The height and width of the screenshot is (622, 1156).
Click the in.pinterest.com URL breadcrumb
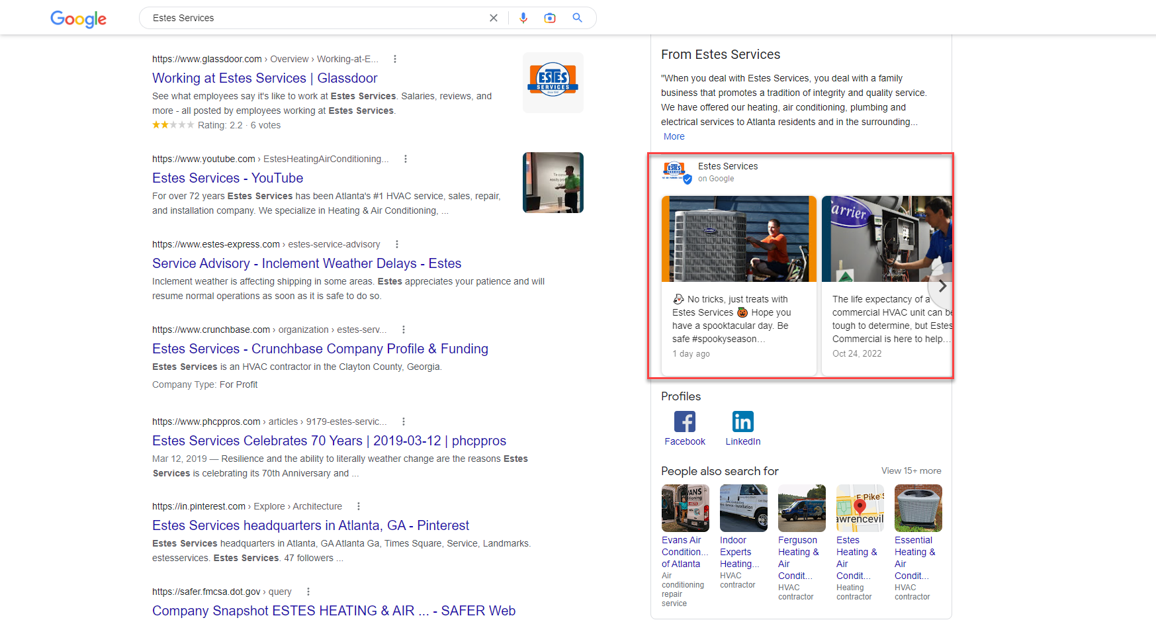coord(247,506)
